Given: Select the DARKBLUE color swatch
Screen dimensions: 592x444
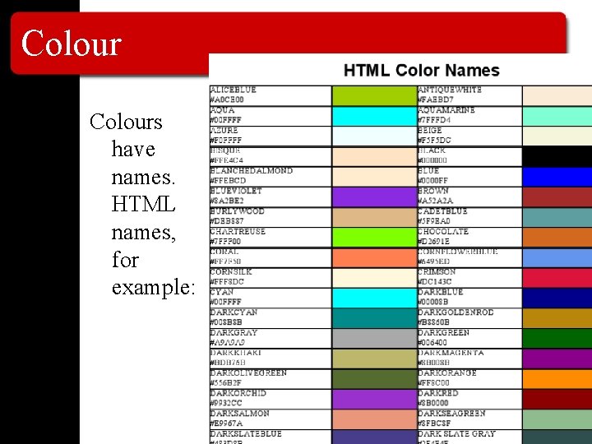Looking at the screenshot, I should [x=557, y=298].
